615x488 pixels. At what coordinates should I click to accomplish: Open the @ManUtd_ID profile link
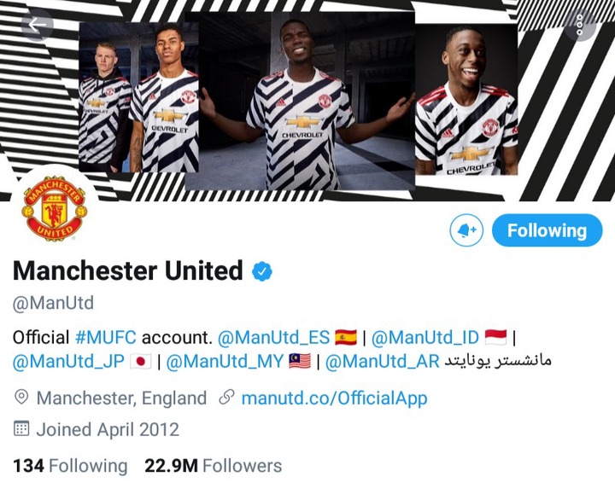[425, 337]
